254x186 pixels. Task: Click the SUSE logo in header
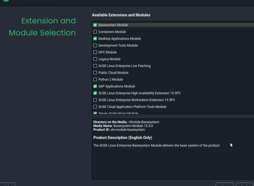tap(6, 1)
